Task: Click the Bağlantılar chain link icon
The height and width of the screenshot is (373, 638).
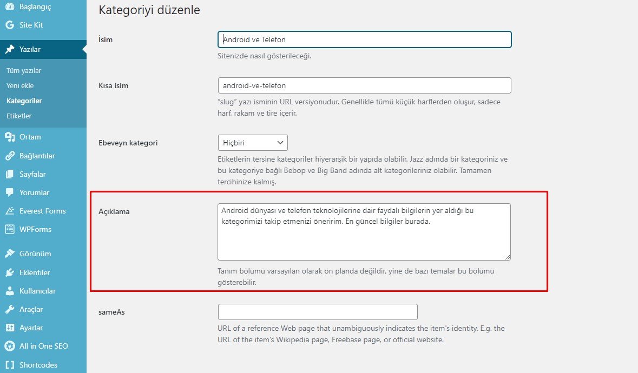Action: click(10, 156)
